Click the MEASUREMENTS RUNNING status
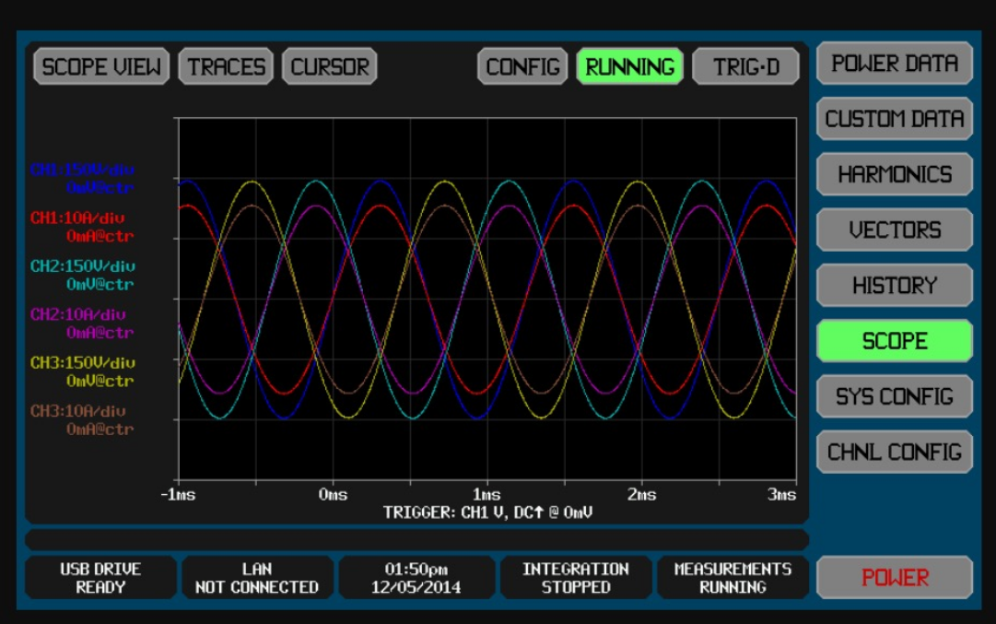The height and width of the screenshot is (624, 996). point(732,578)
